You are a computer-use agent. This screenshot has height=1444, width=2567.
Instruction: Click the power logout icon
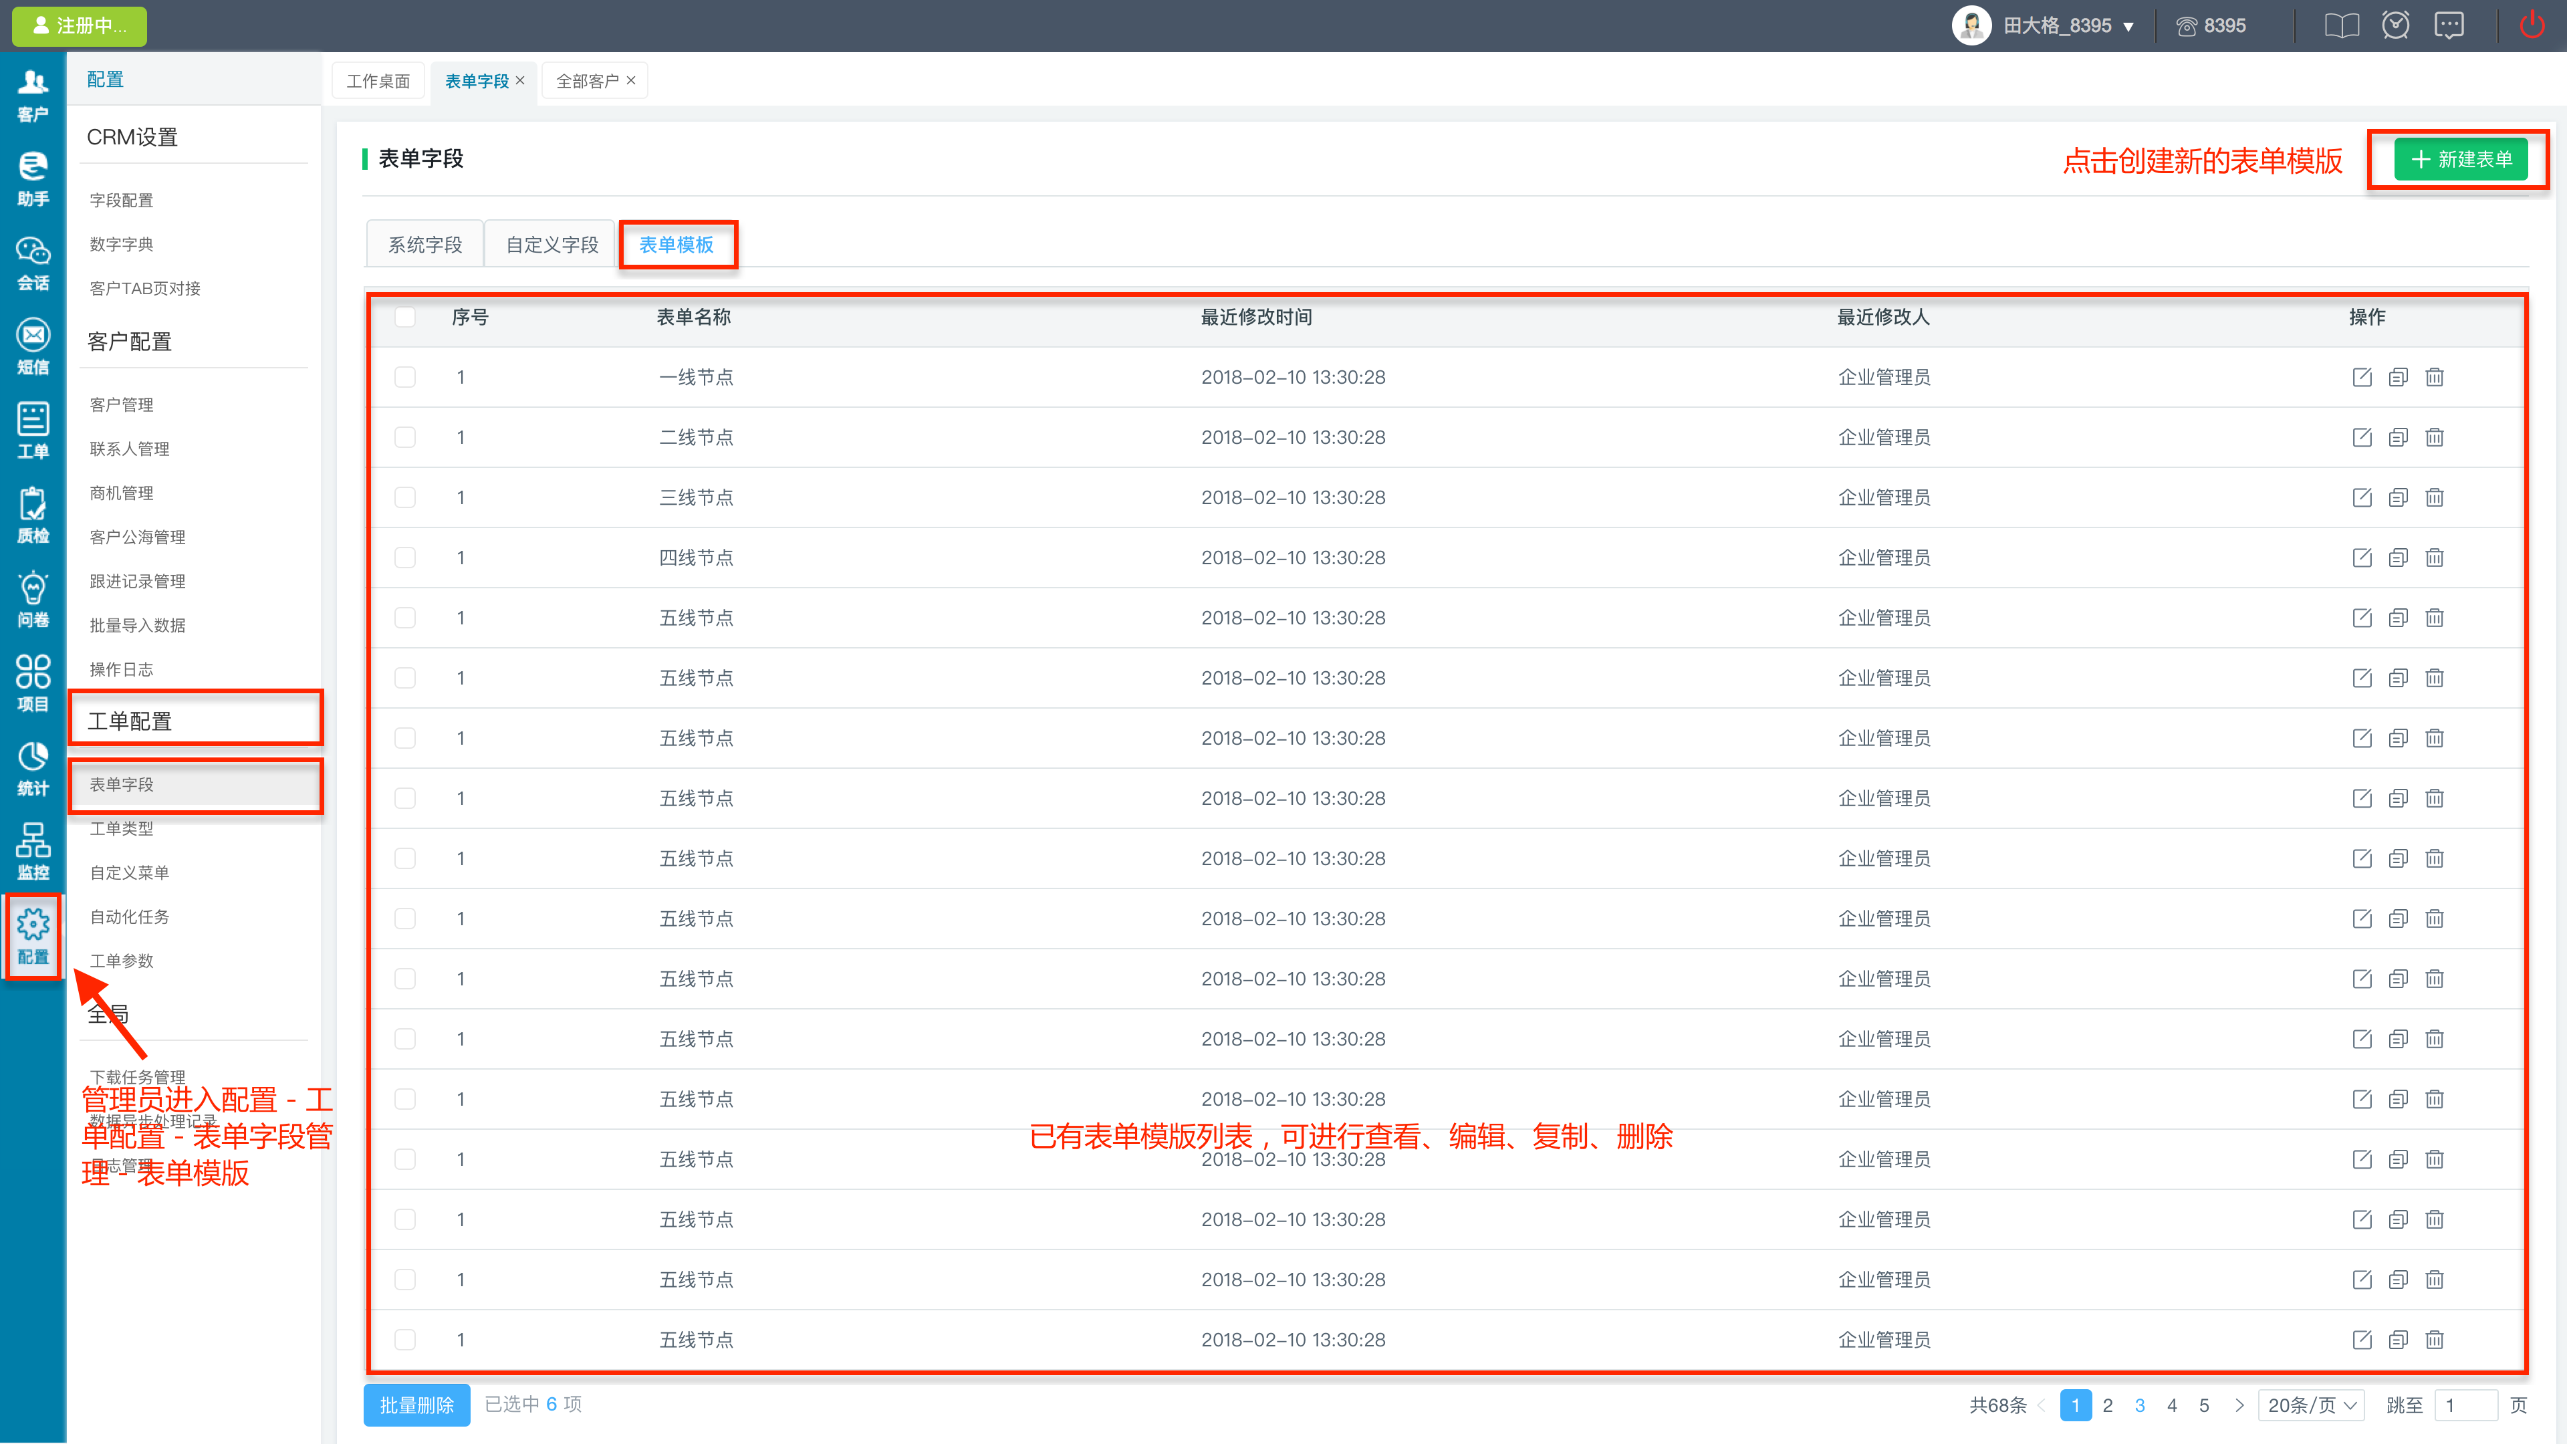[2531, 25]
